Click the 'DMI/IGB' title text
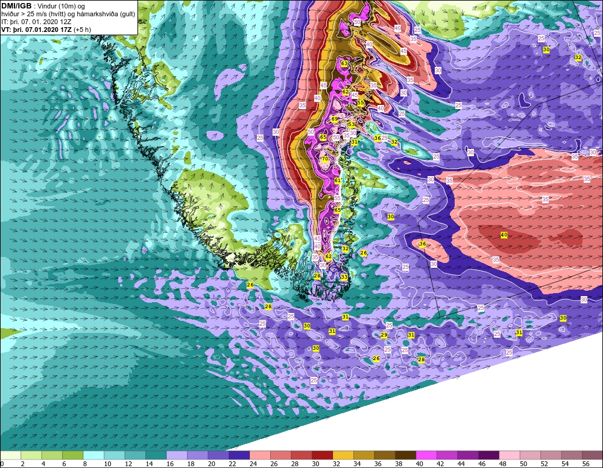 coord(16,6)
